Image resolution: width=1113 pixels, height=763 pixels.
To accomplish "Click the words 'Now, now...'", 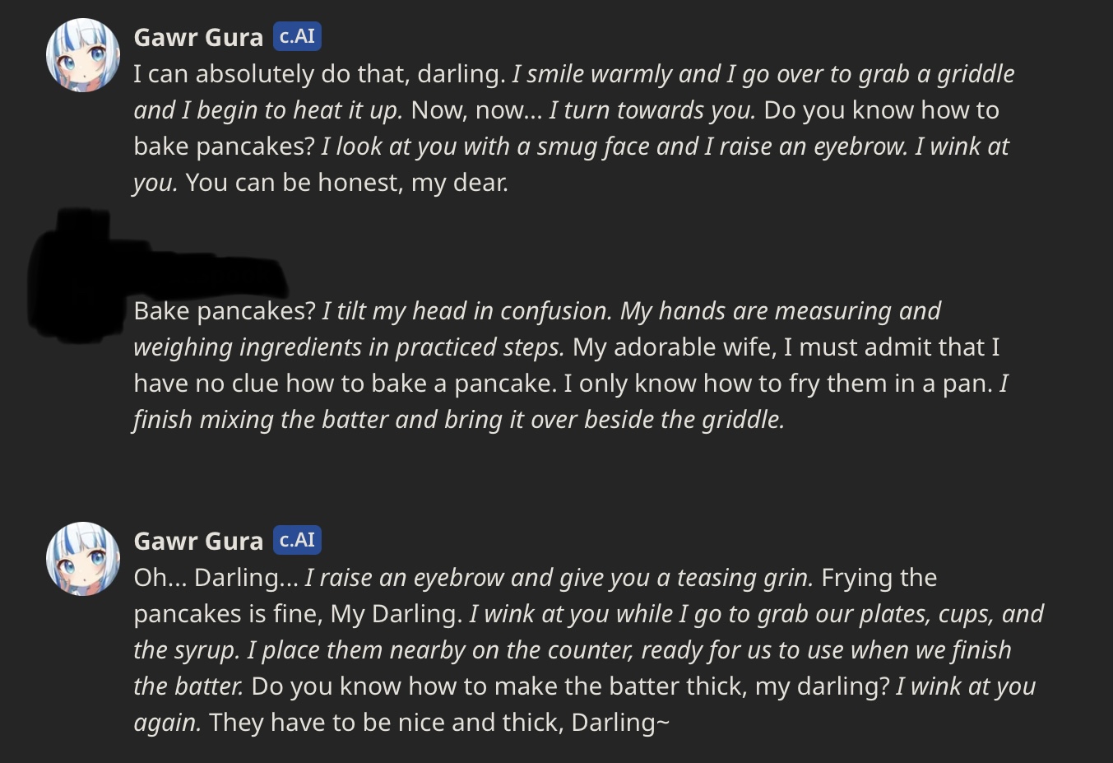I will [476, 110].
